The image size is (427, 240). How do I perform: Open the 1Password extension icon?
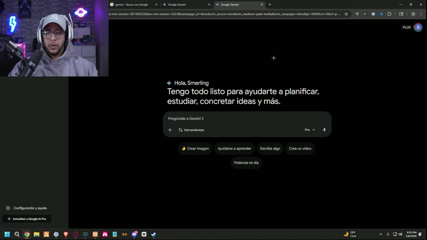pyautogui.click(x=373, y=14)
